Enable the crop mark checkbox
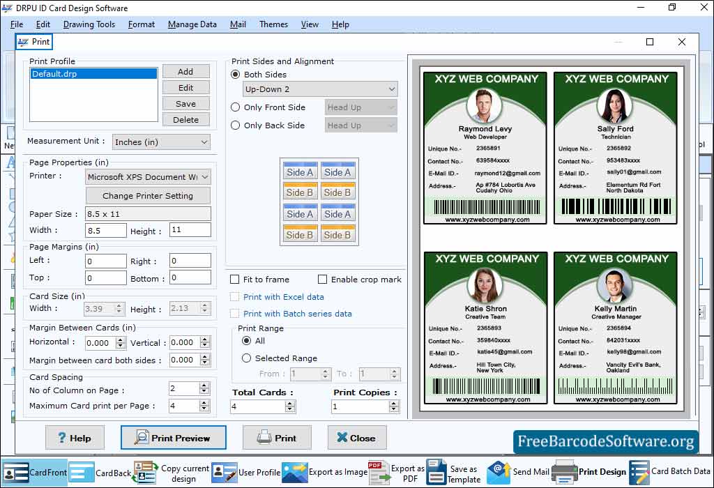The width and height of the screenshot is (714, 488). tap(322, 280)
